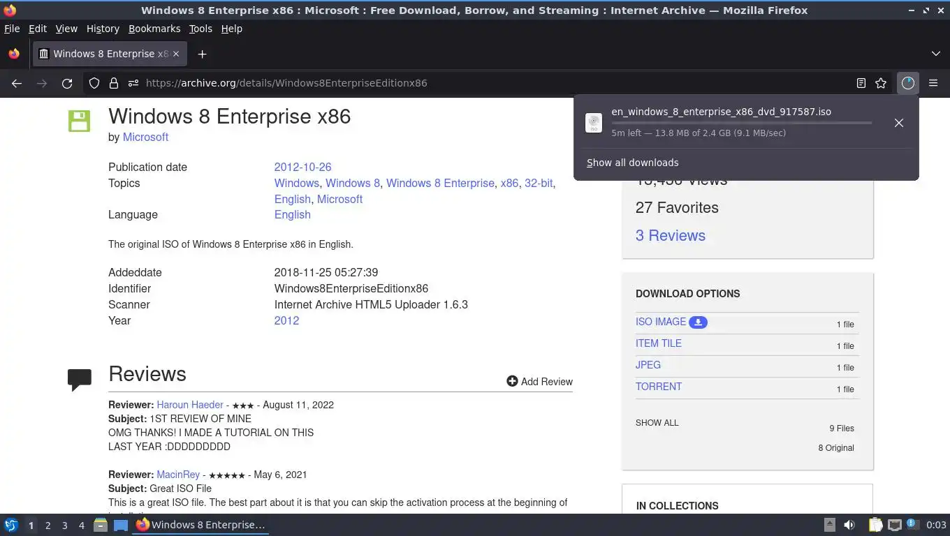Image resolution: width=950 pixels, height=536 pixels.
Task: Open Firefox View pinned icon
Action: coord(14,54)
